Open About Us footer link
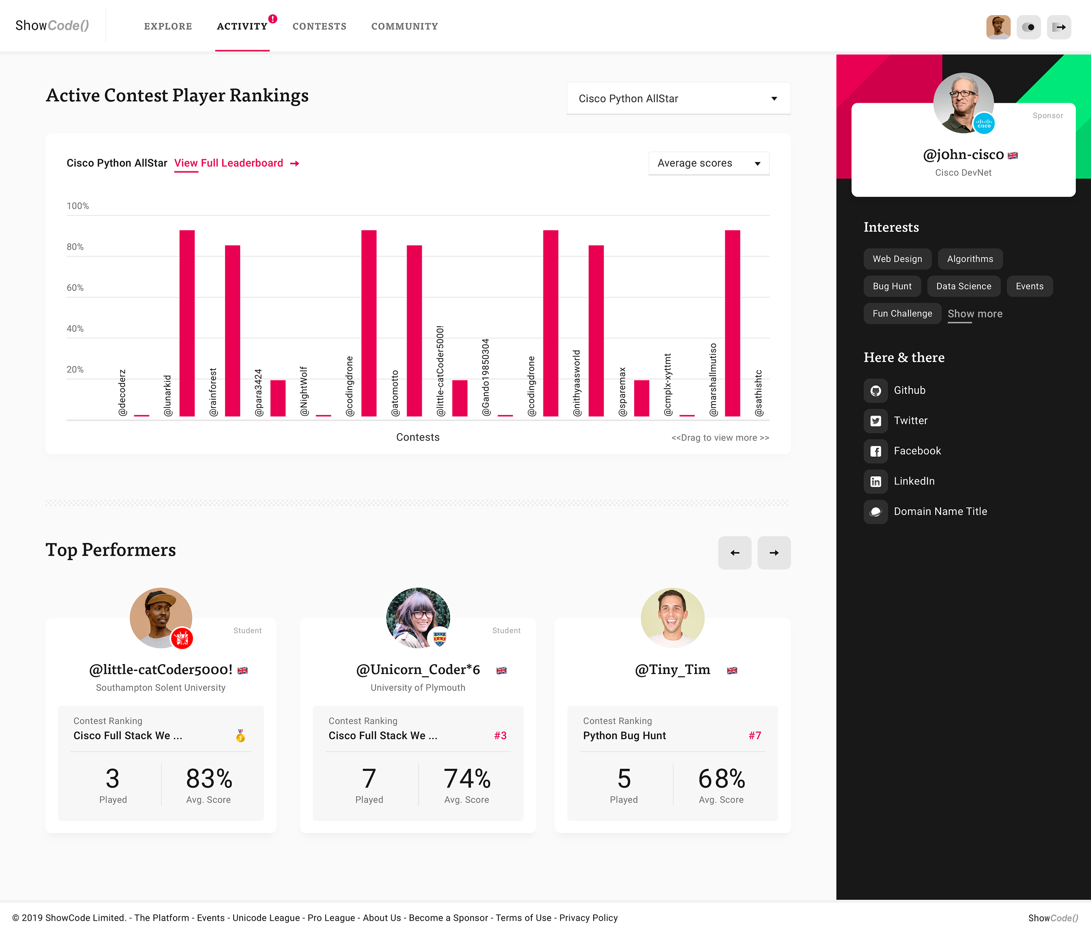This screenshot has width=1091, height=933. point(382,918)
